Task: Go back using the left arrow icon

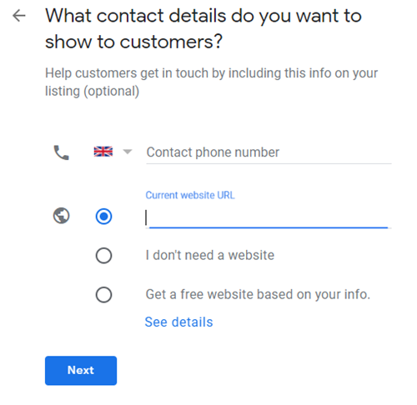Action: click(19, 16)
